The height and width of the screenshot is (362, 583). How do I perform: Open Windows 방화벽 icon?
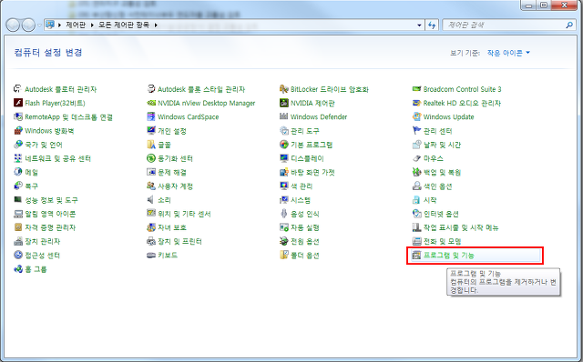coord(18,131)
